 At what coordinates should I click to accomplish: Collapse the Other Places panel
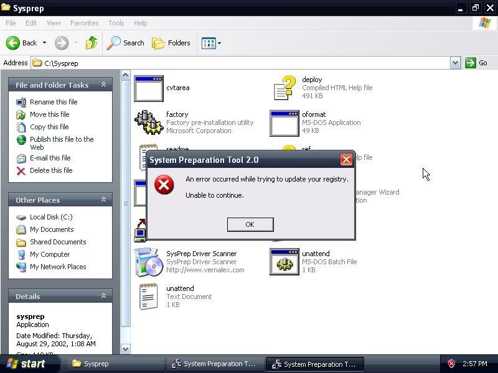[103, 200]
